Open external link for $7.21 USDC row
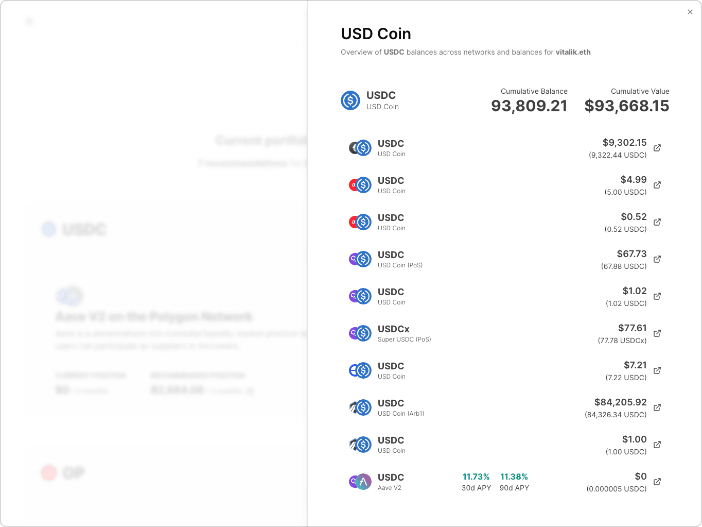Image resolution: width=702 pixels, height=527 pixels. coord(657,370)
